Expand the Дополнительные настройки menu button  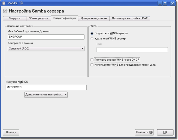[46, 95]
